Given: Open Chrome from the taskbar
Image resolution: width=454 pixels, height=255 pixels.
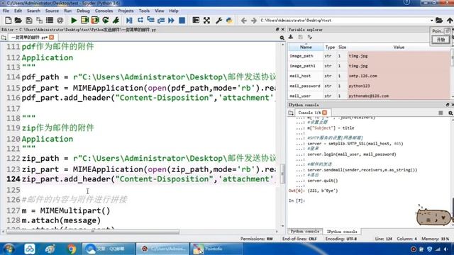Looking at the screenshot, I should click(x=72, y=249).
